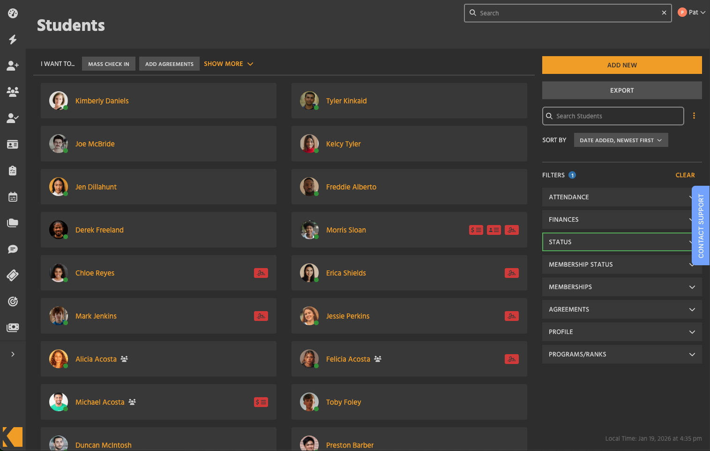Open the dashboard gauge icon in sidebar
Screen dimensions: 710x451
pyautogui.click(x=13, y=13)
